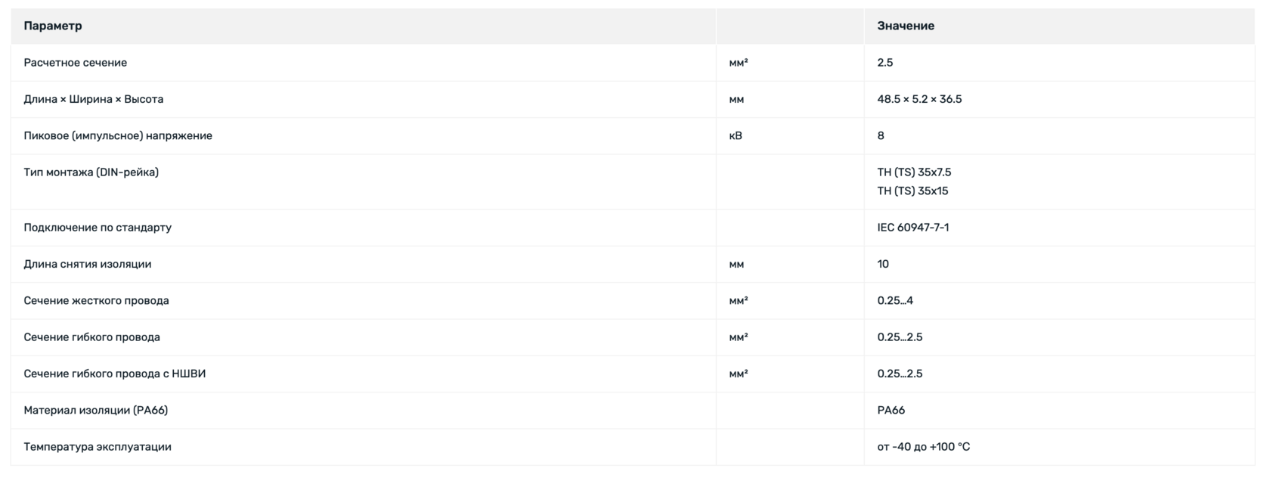Click the "кВ" unit cell
The image size is (1270, 487).
point(736,136)
